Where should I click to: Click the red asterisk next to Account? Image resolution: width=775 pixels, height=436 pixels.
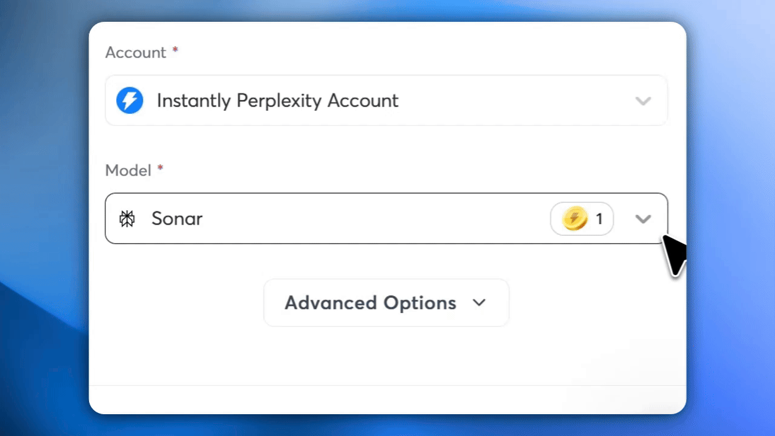pos(176,51)
